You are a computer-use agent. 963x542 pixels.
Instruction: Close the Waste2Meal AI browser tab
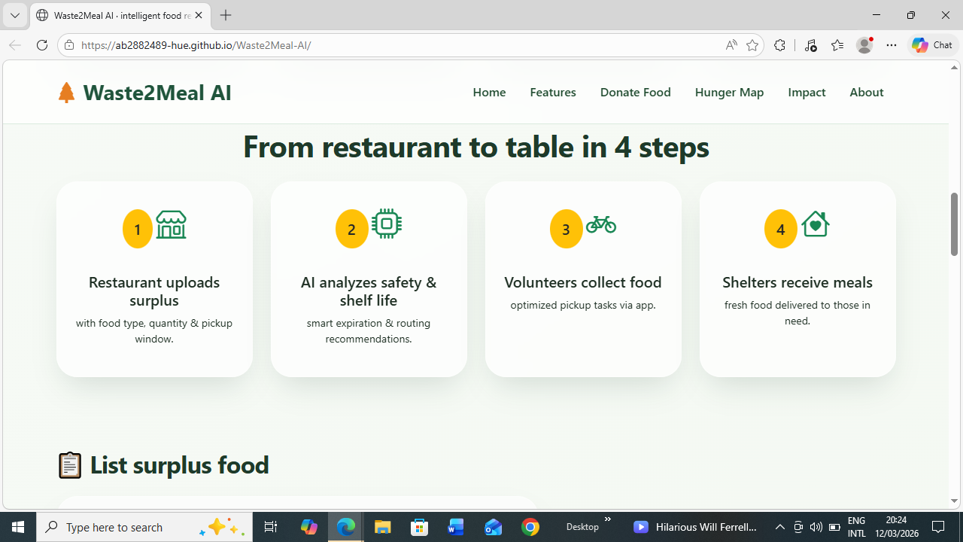pyautogui.click(x=199, y=15)
